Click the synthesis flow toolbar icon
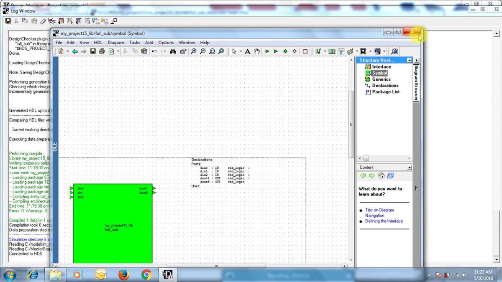This screenshot has width=502, height=282. [377, 51]
